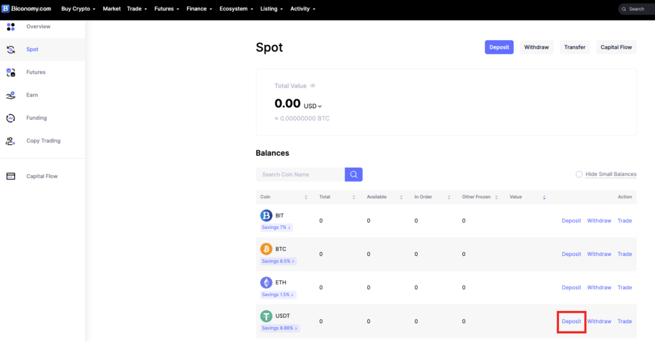The height and width of the screenshot is (341, 655).
Task: Open BIT Savings 7% tag
Action: pyautogui.click(x=276, y=227)
